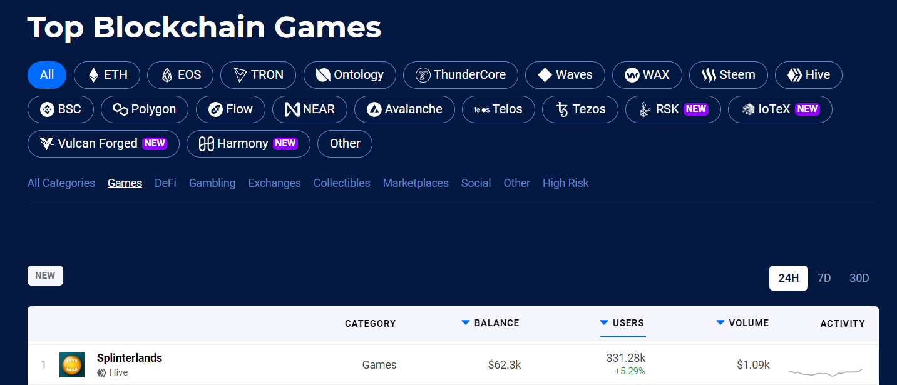Open the High Risk category
The width and height of the screenshot is (897, 385).
coord(566,183)
